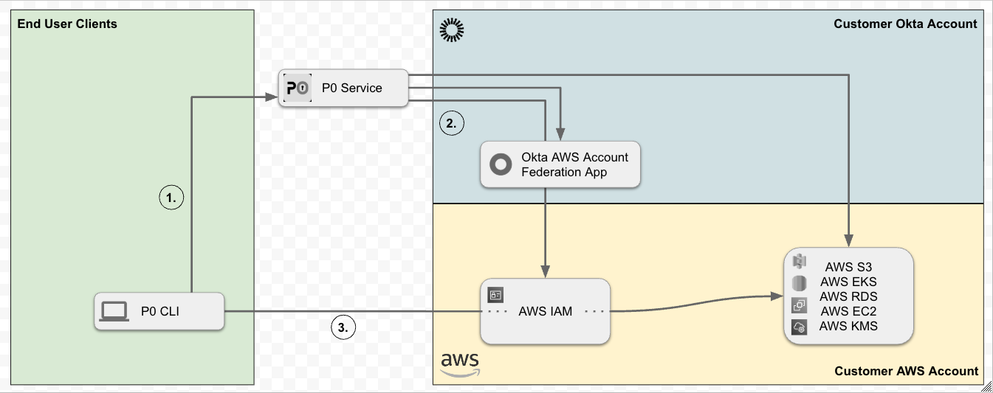993x393 pixels.
Task: Click the AWS EKS service icon
Action: tap(800, 283)
